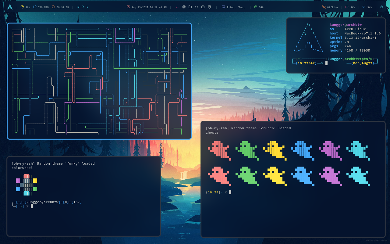Click the (10:27:47) prompt time
390x244 pixels.
click(306, 63)
